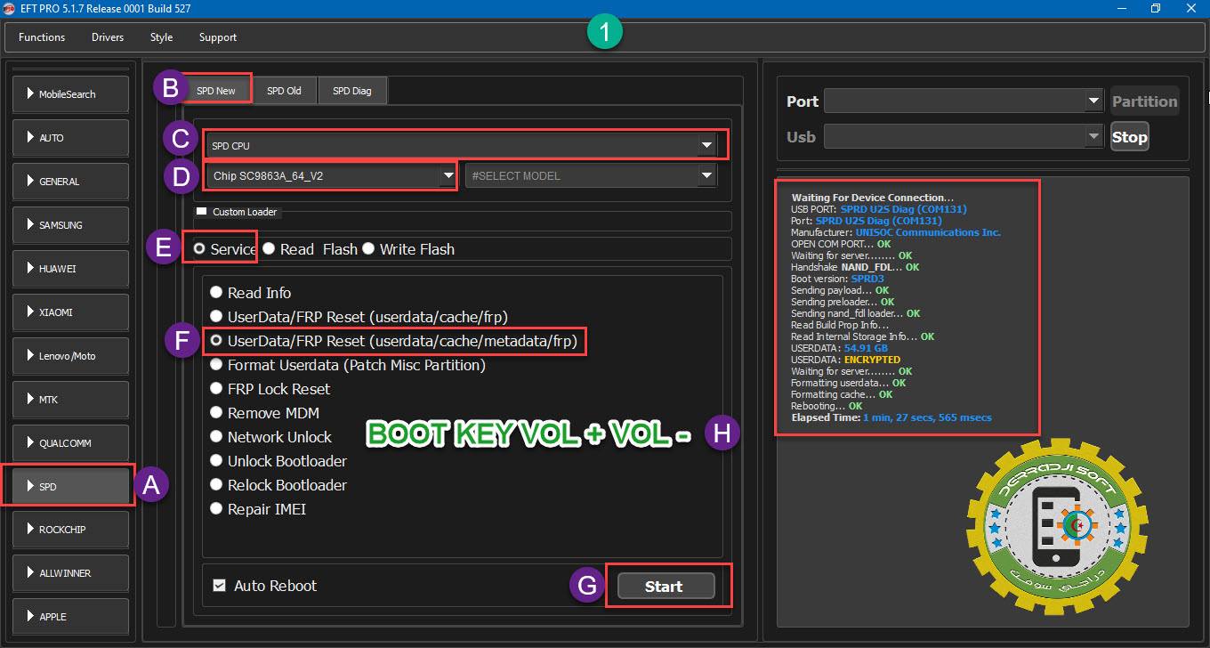Choose Format Userdata (Patch Misc Partition)

click(x=347, y=365)
